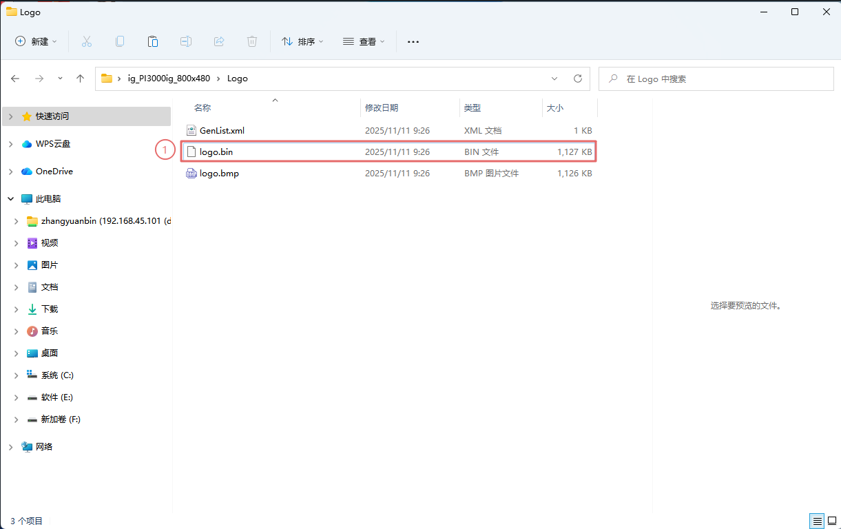Select 下载 folder in navigation pane
Viewport: 841px width, 529px height.
coord(50,309)
